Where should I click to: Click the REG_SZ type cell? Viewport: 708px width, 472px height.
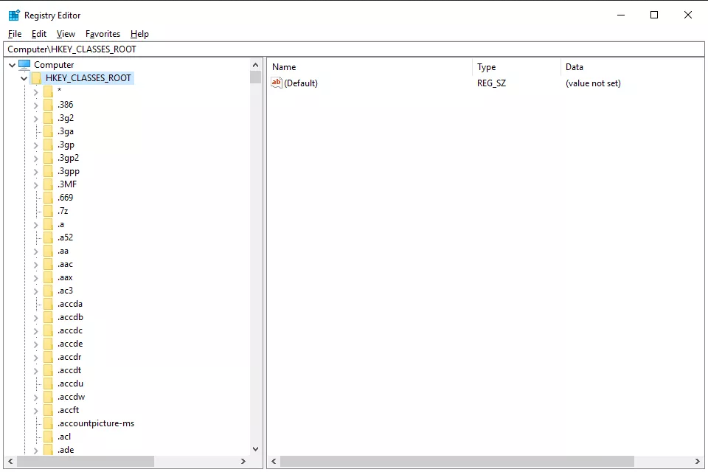491,83
